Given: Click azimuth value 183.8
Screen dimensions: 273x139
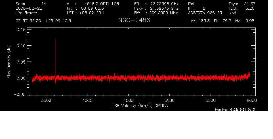Looking at the screenshot, I should 204,21.
